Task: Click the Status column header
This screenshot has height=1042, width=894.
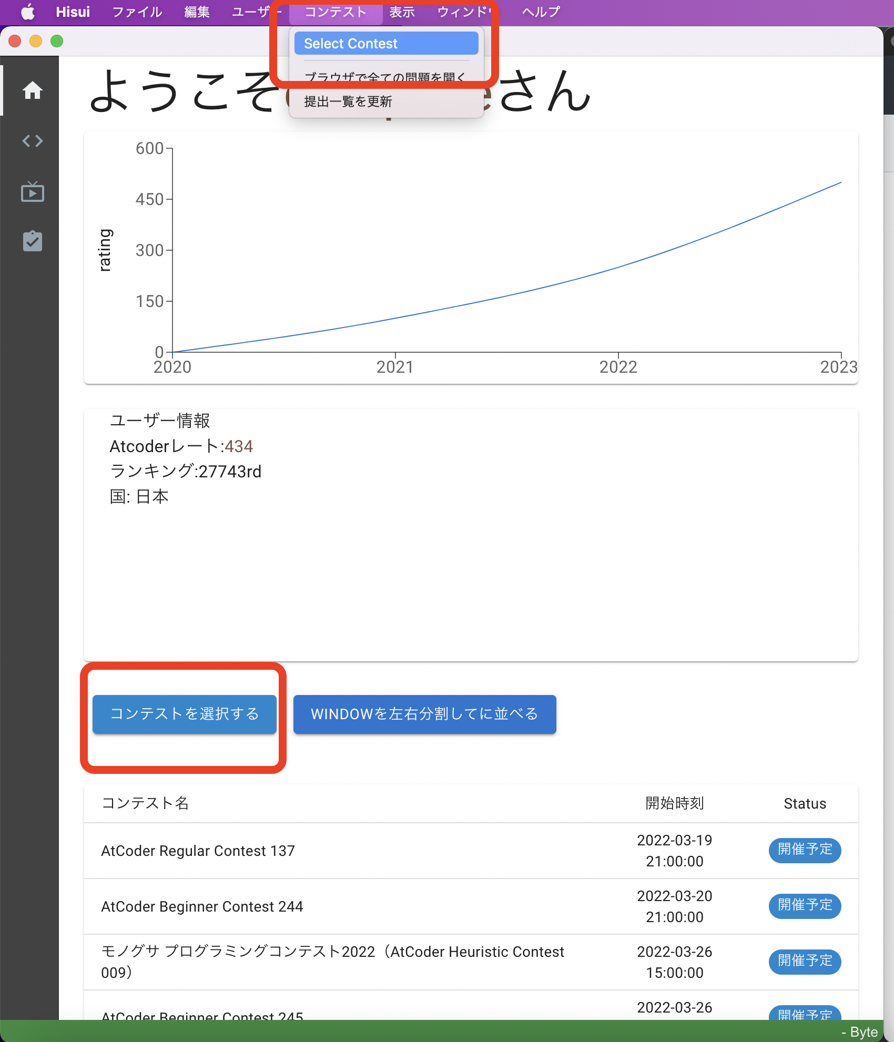Action: pyautogui.click(x=805, y=803)
